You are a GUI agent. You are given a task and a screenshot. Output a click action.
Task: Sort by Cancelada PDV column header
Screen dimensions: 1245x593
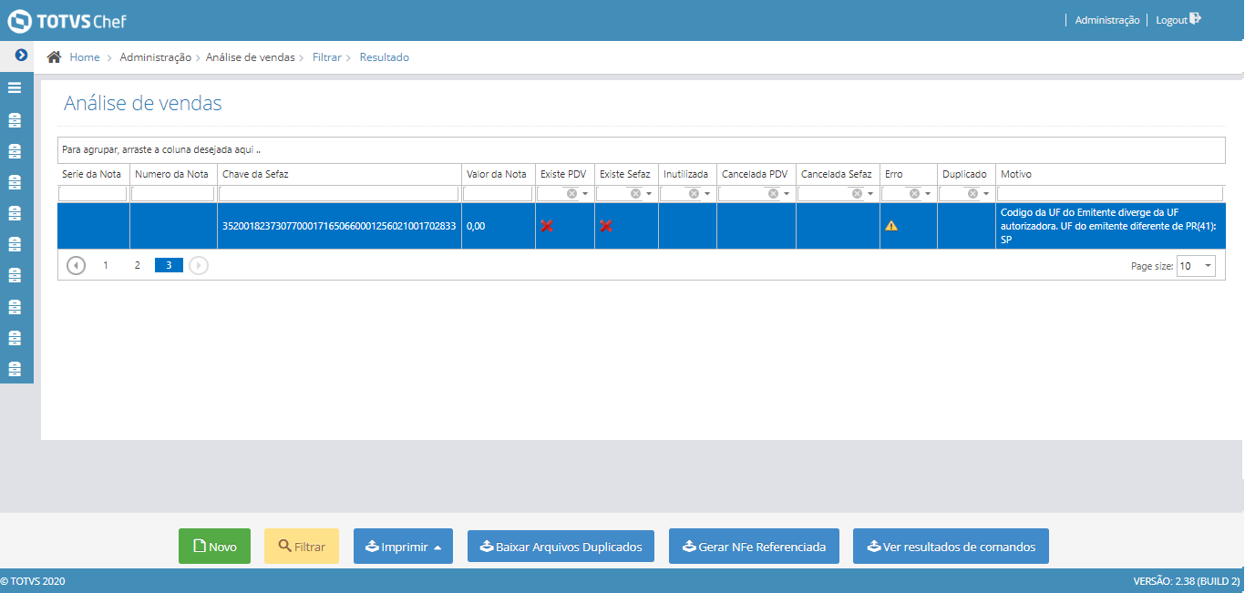[755, 174]
